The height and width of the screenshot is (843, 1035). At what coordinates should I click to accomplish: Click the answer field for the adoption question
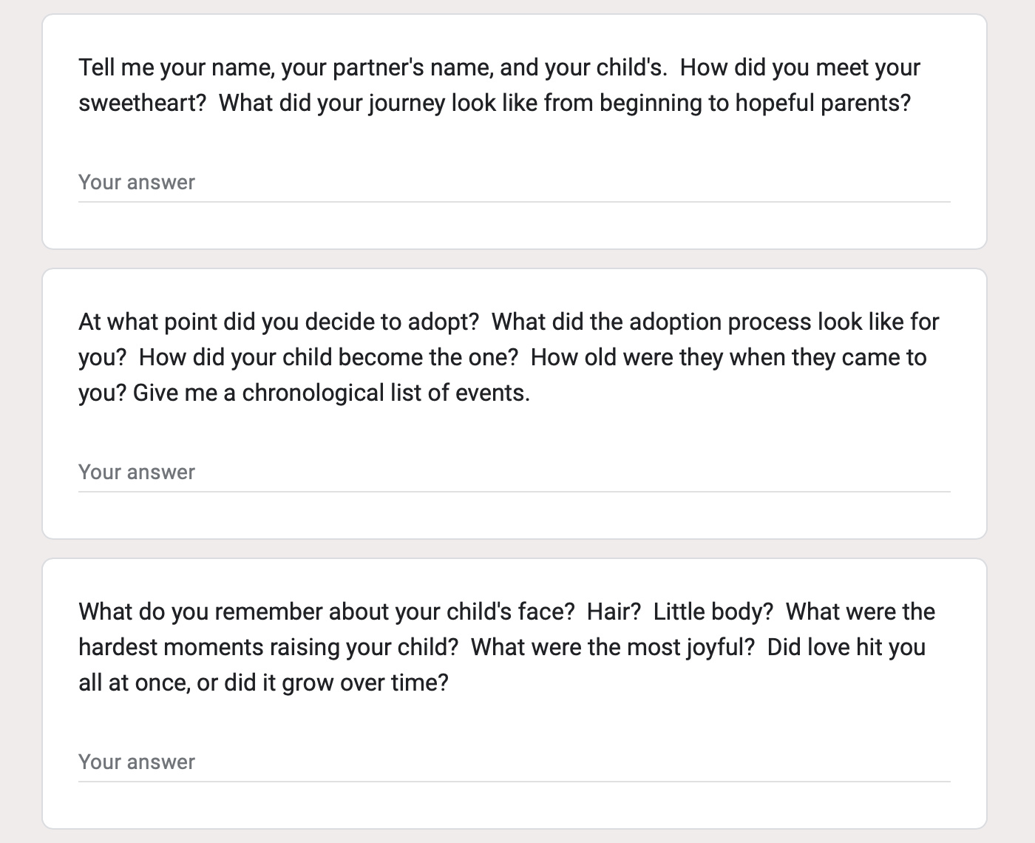tap(514, 473)
